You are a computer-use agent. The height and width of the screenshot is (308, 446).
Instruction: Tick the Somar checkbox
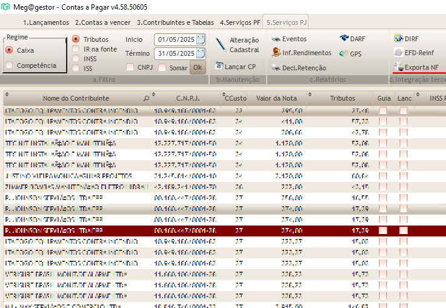162,68
